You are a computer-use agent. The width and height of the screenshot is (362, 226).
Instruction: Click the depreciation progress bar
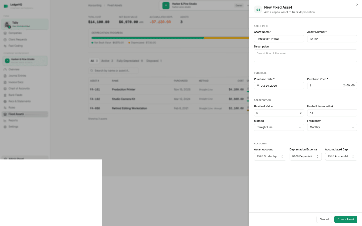click(x=170, y=38)
